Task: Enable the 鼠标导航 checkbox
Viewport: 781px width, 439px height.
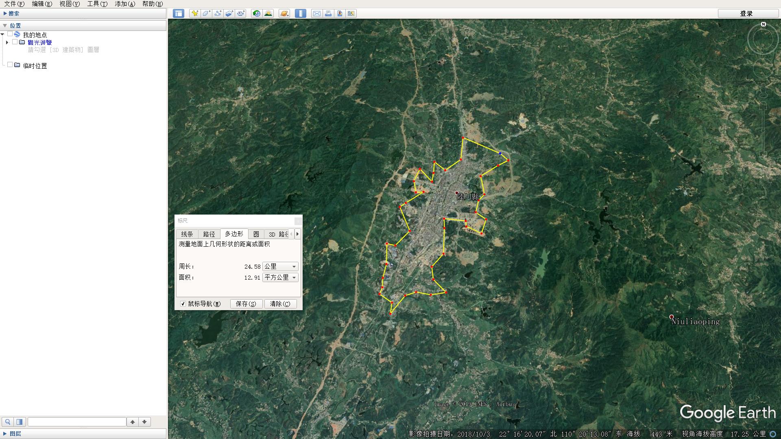Action: coord(183,304)
